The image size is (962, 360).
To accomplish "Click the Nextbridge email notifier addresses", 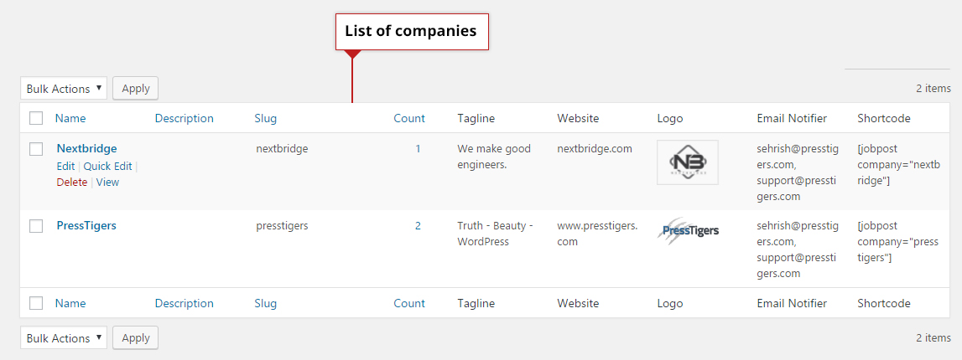I will (x=797, y=172).
